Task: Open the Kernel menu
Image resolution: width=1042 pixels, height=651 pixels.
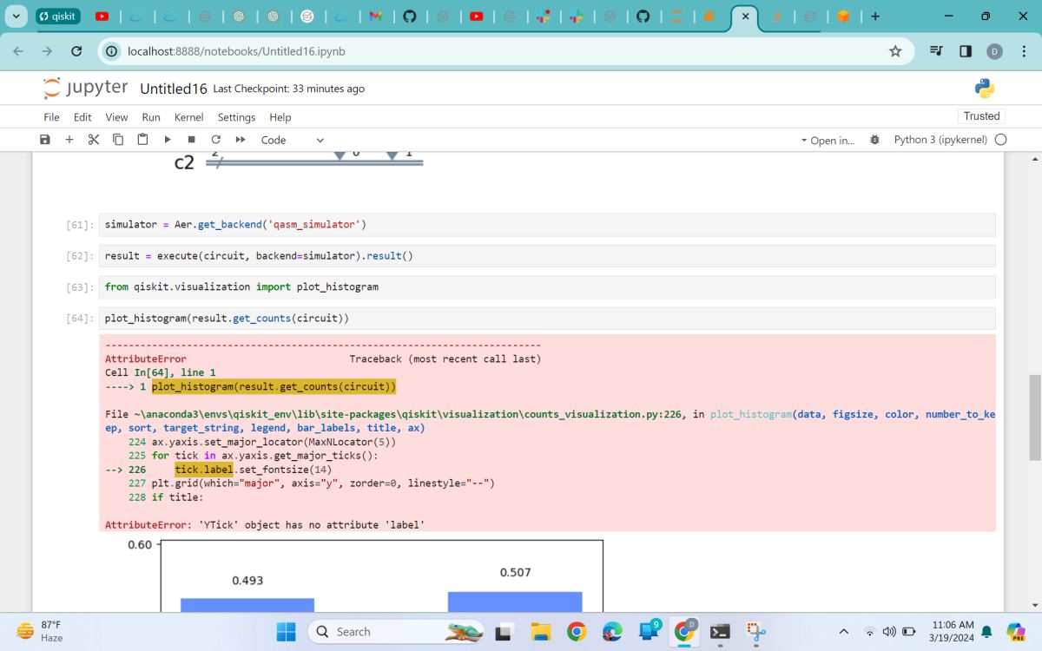Action: tap(188, 117)
